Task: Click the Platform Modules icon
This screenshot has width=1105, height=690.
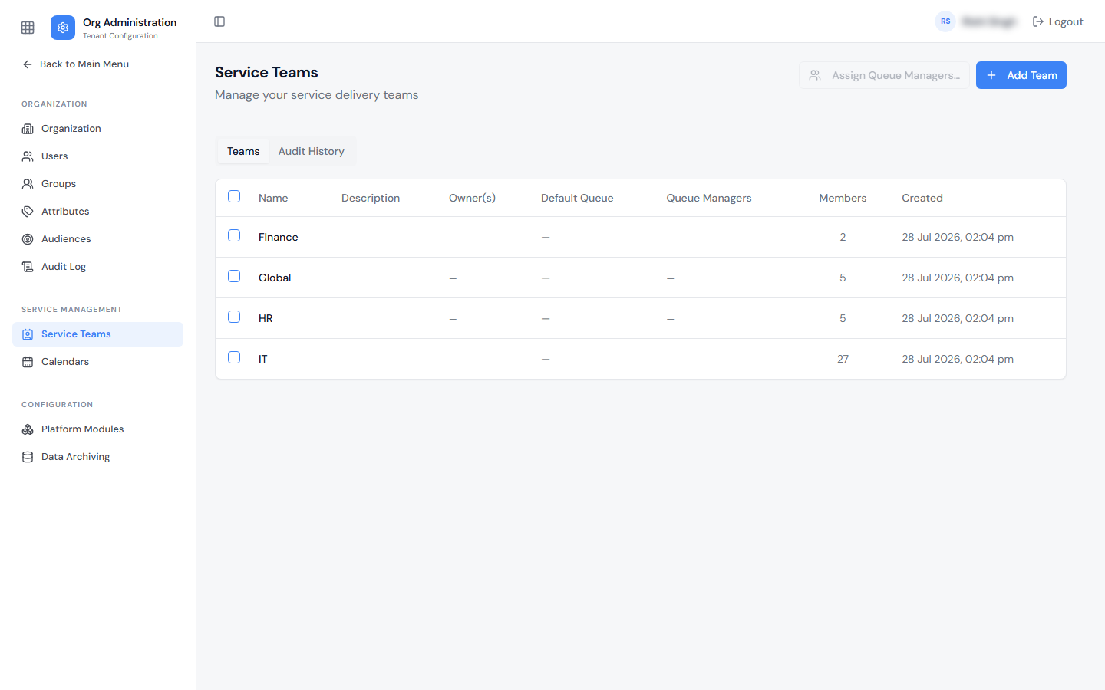Action: click(x=28, y=429)
